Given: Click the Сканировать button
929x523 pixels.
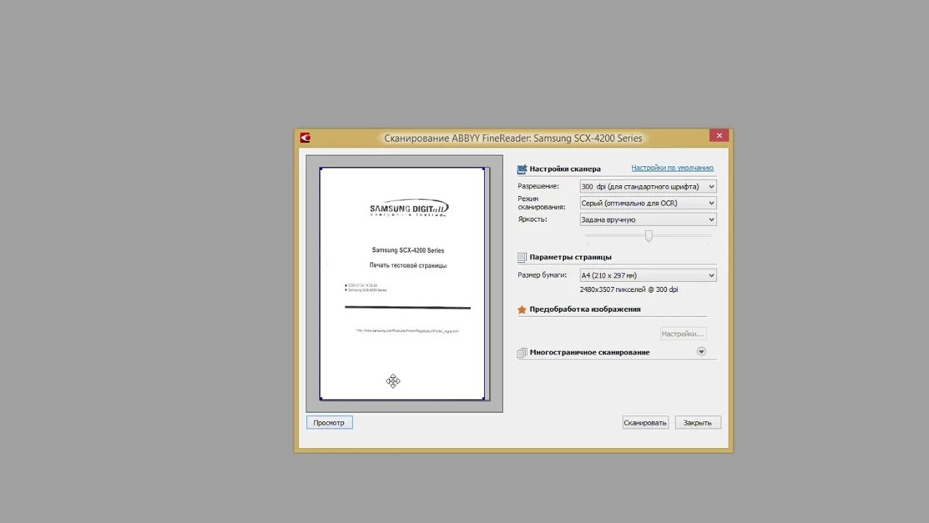Looking at the screenshot, I should pos(645,423).
